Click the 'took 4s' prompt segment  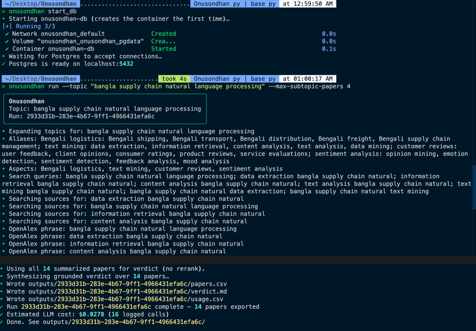174,79
